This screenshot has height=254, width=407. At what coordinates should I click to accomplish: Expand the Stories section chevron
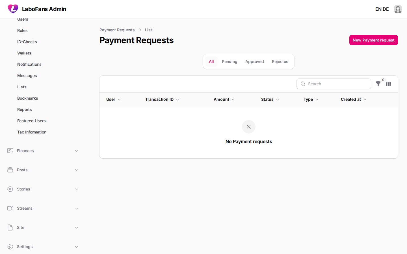coord(77,189)
